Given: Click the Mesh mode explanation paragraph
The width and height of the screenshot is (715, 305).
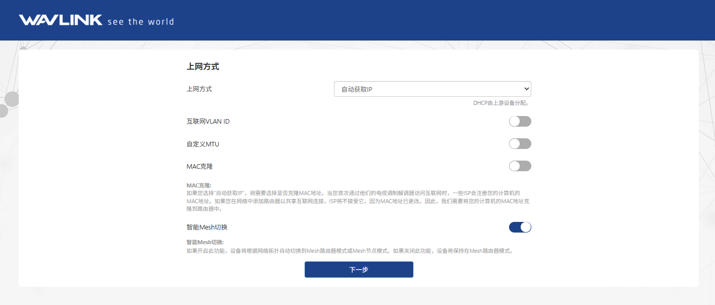Looking at the screenshot, I should (x=349, y=250).
